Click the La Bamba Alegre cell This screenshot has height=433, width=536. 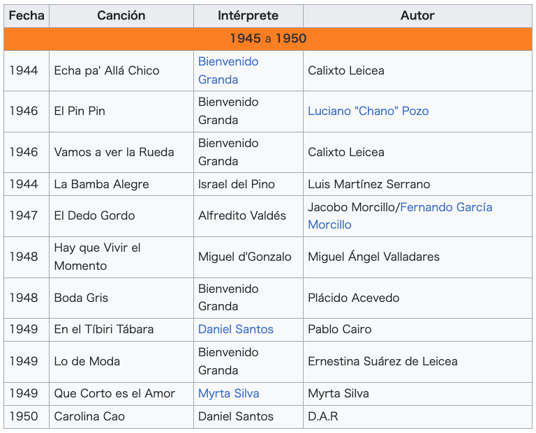tap(121, 184)
